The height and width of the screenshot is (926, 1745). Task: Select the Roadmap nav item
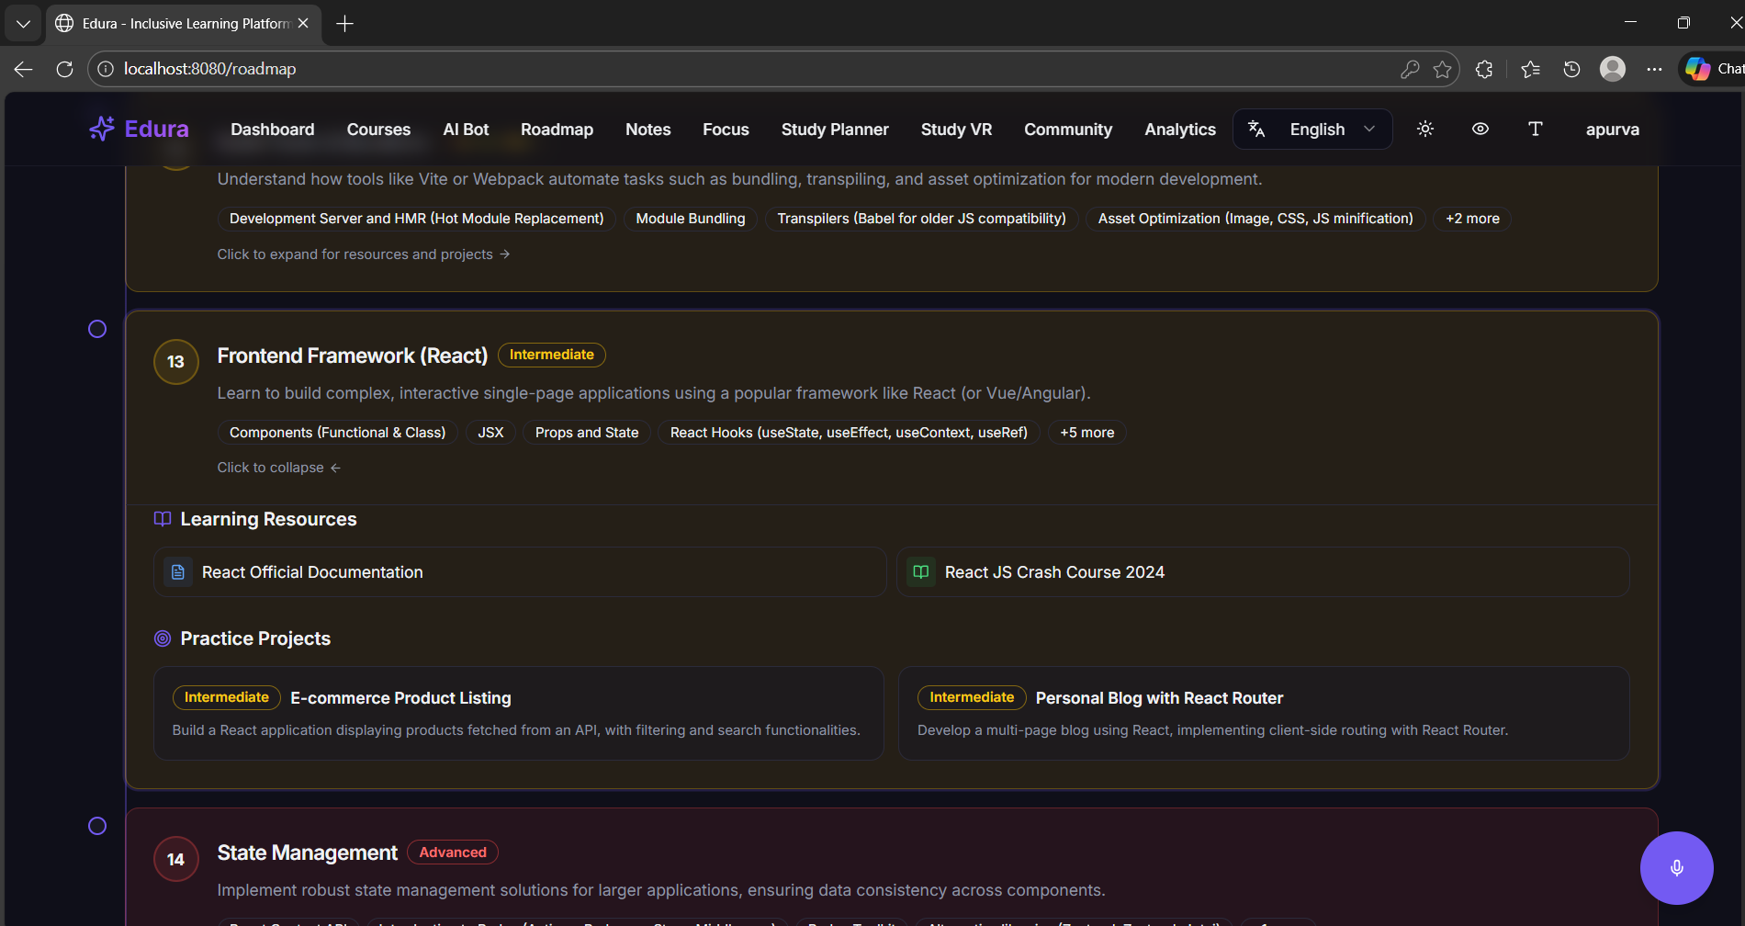click(557, 130)
